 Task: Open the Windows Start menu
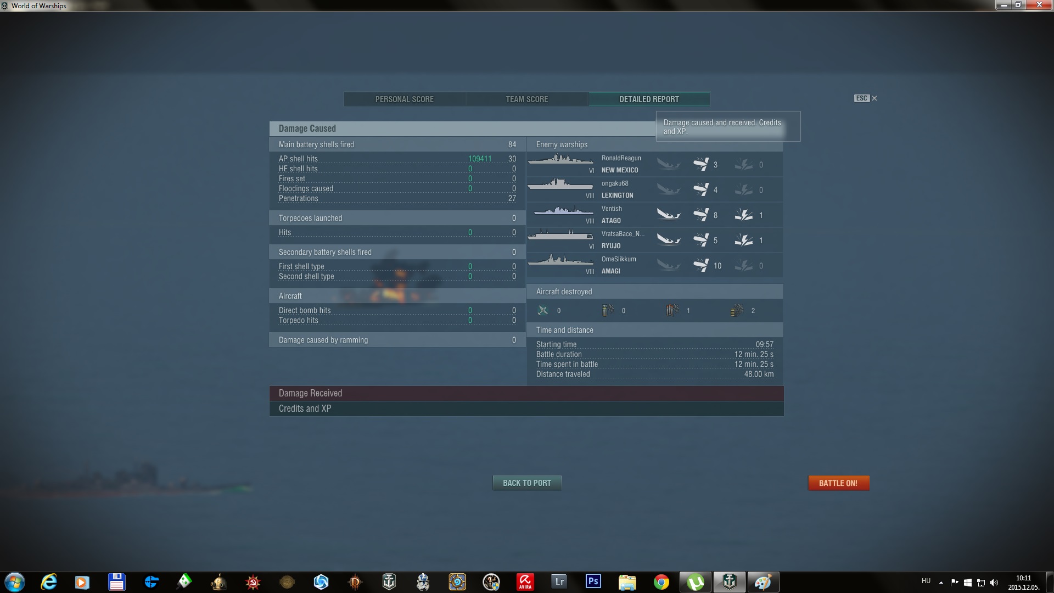point(15,582)
